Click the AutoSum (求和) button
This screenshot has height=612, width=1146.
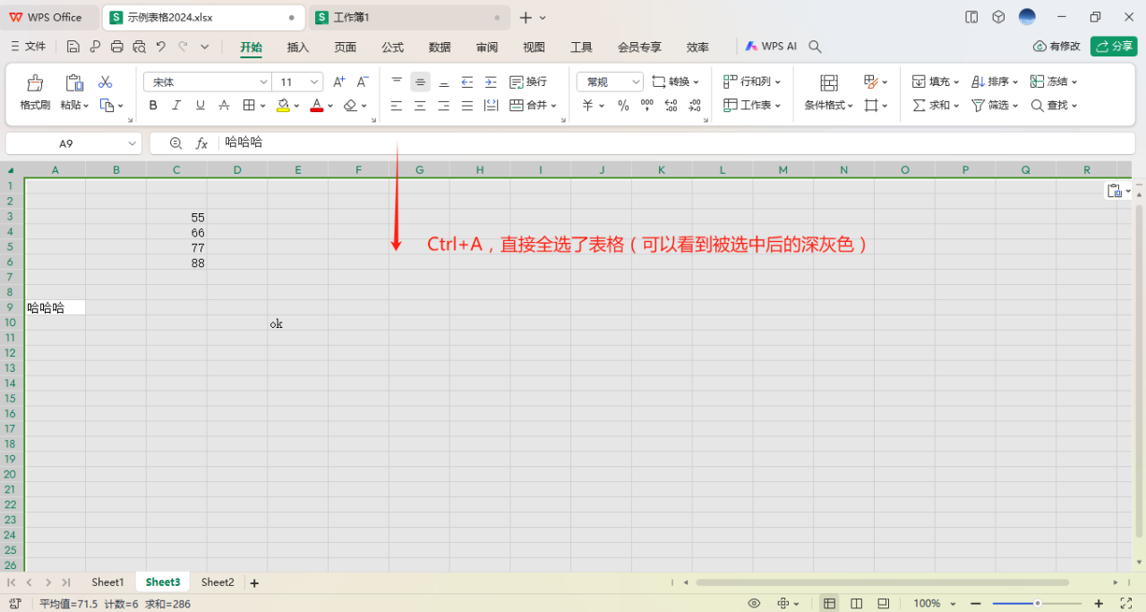[x=936, y=106]
